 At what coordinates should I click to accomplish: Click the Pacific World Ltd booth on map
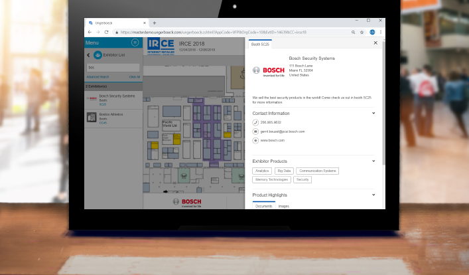tap(170, 125)
